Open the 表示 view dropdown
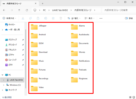This screenshot has height=99, width=136. 89,18
